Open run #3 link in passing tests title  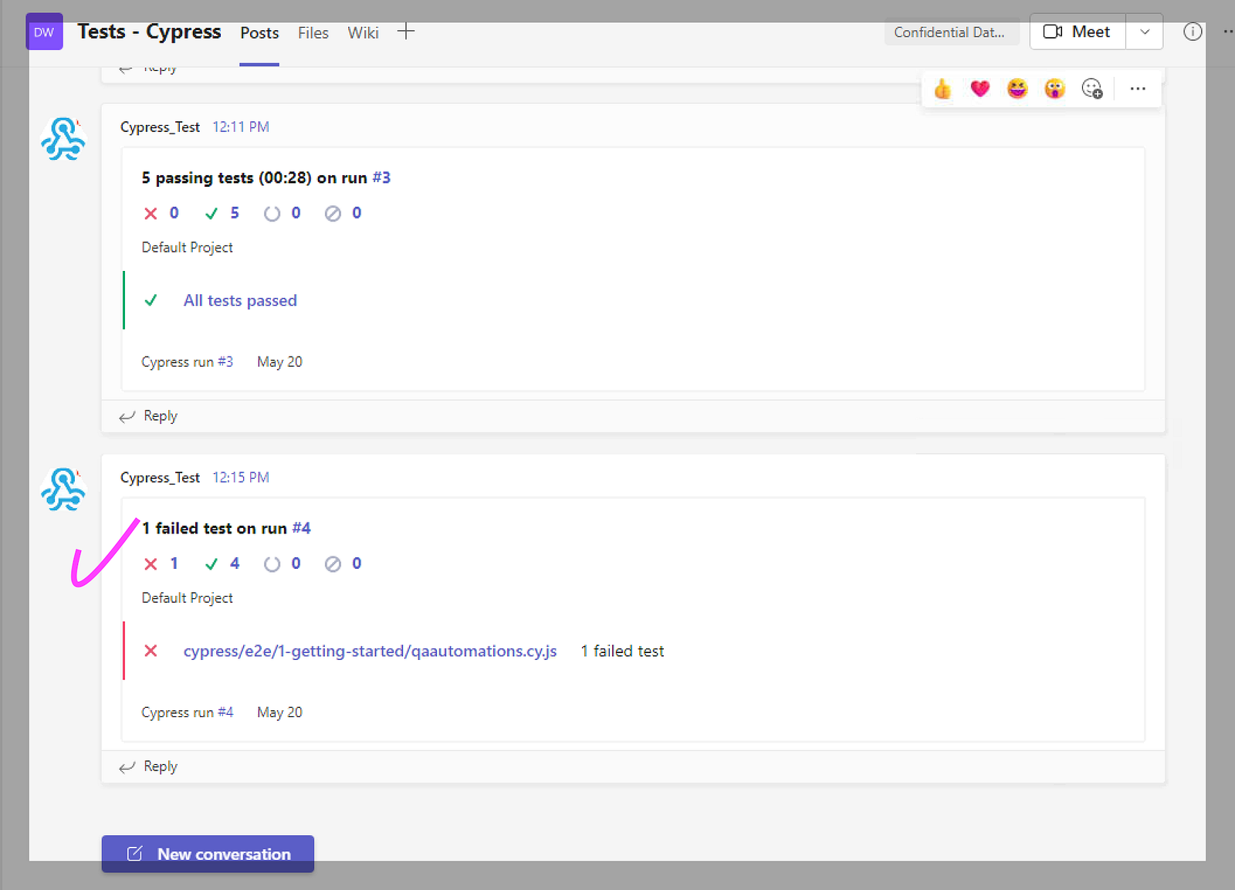[x=381, y=178]
